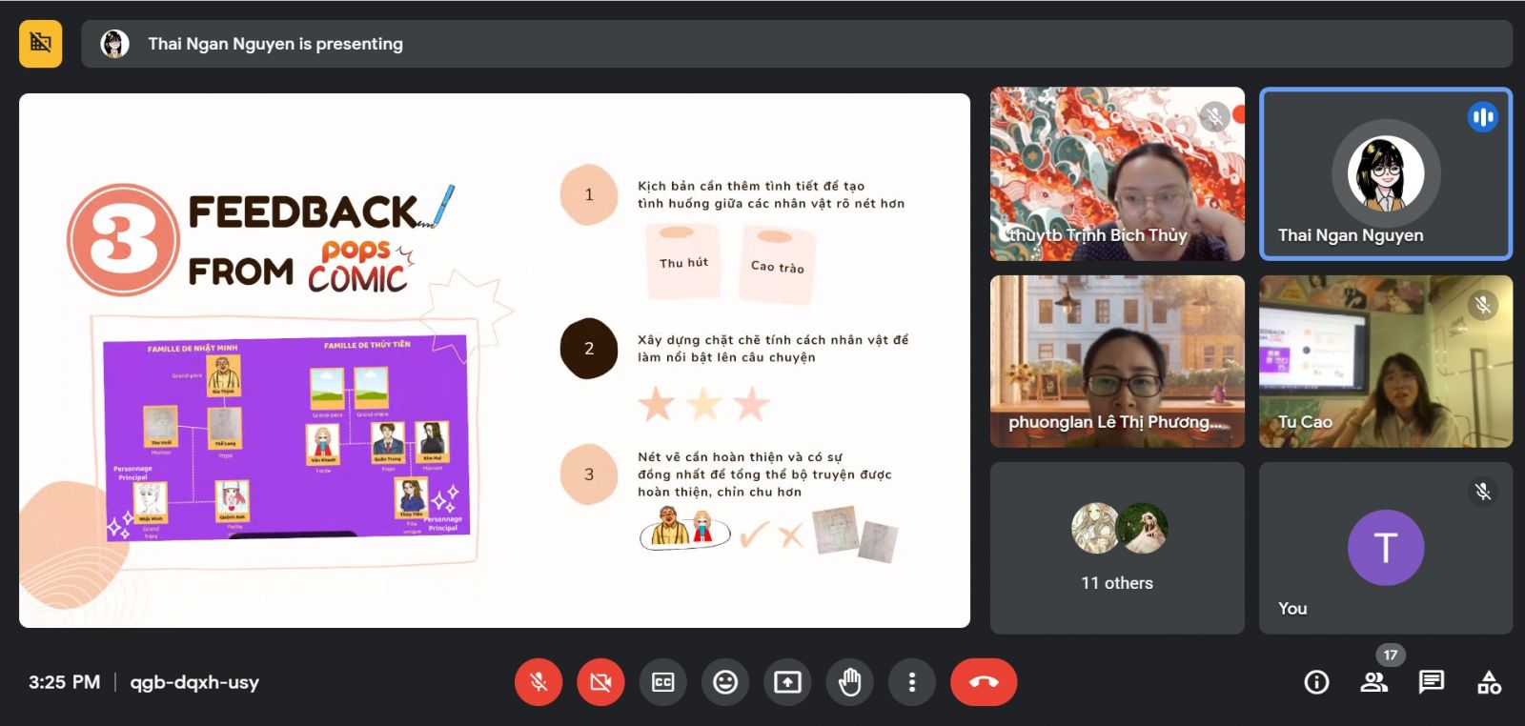Show the people participants panel
This screenshot has width=1525, height=726.
(x=1373, y=682)
